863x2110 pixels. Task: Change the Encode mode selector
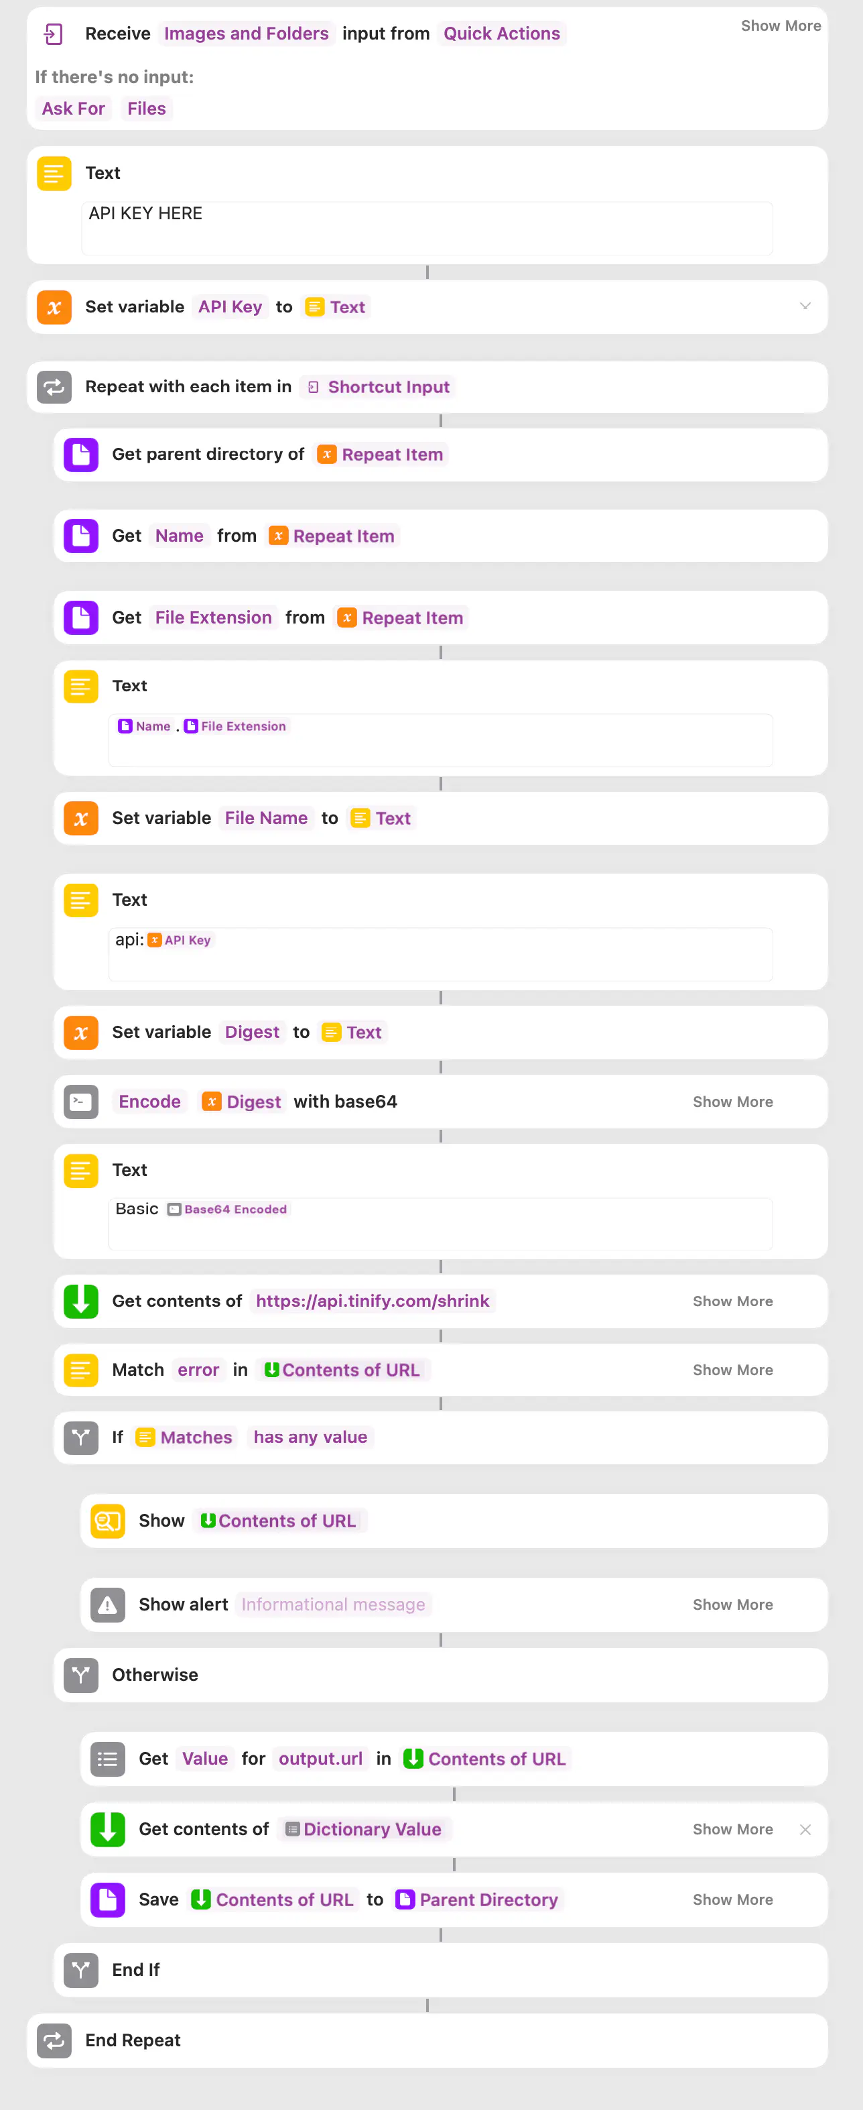tap(150, 1102)
